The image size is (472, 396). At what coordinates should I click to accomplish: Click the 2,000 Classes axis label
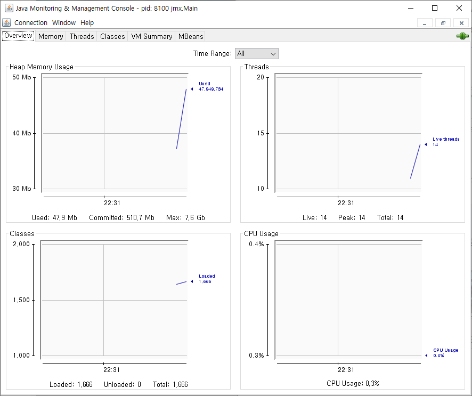pyautogui.click(x=21, y=244)
